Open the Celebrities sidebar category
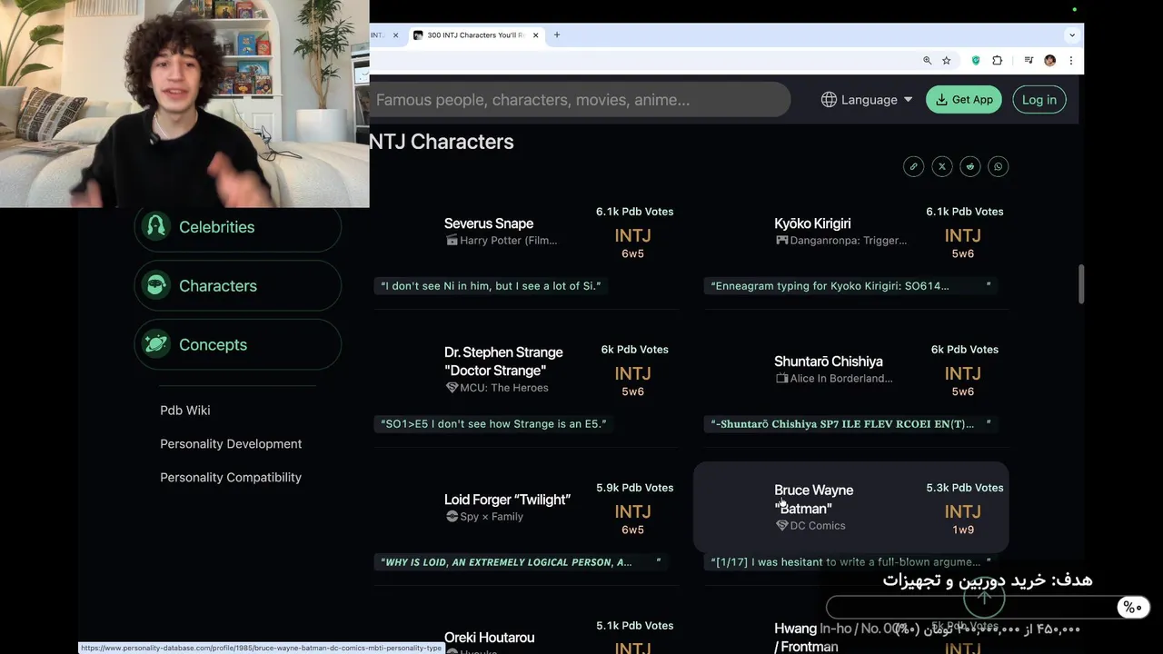The height and width of the screenshot is (654, 1163). tap(238, 227)
